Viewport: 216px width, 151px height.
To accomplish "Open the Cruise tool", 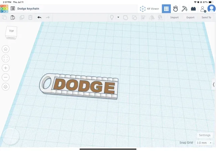I will [160, 18].
